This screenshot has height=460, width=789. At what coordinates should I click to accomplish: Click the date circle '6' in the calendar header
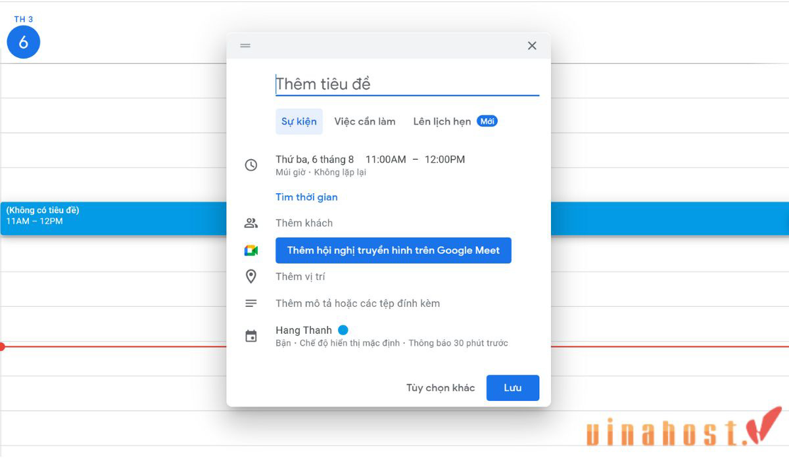24,42
